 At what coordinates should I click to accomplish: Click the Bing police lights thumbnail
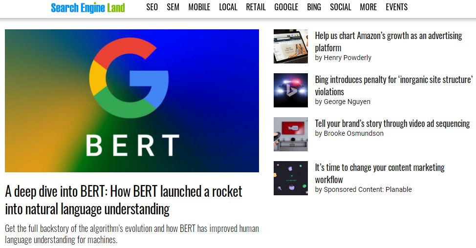pos(290,90)
